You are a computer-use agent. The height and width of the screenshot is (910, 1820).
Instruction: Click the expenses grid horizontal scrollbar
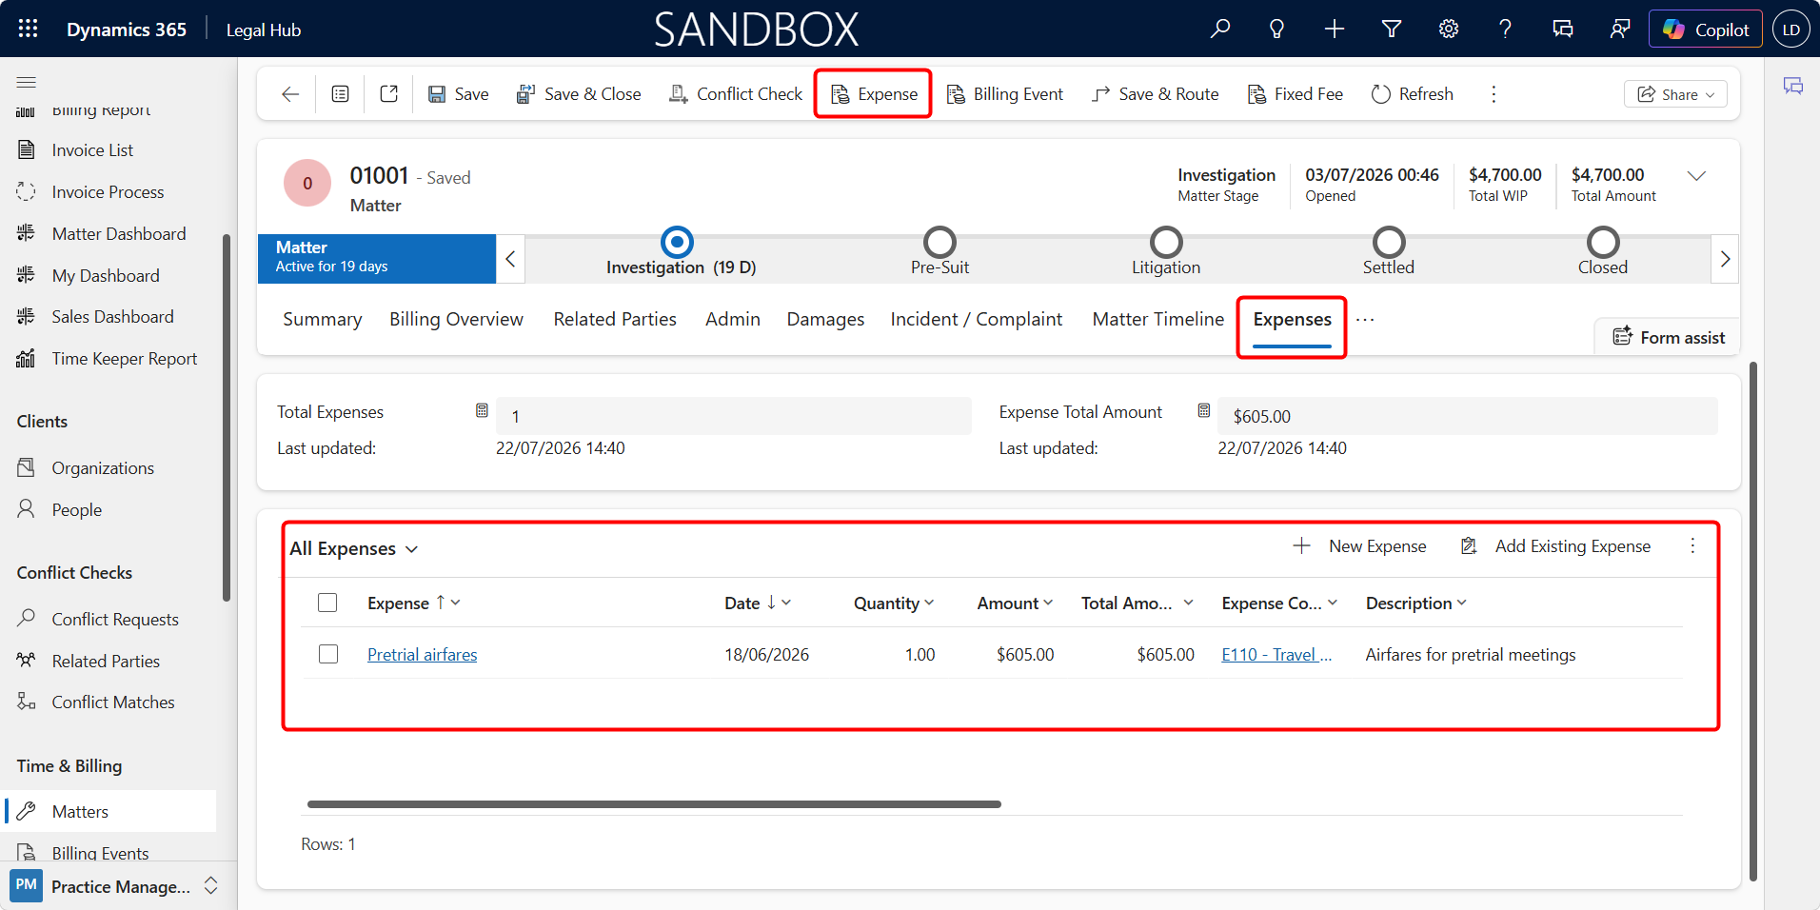654,804
